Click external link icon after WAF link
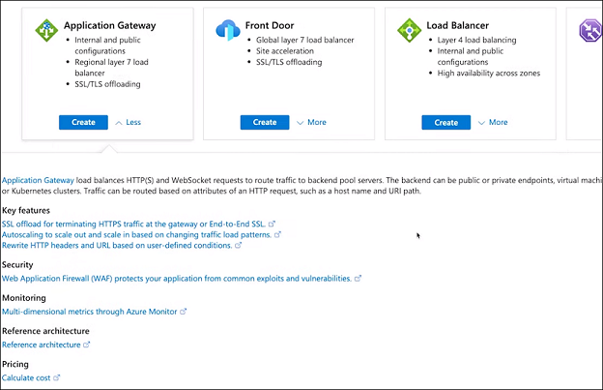The width and height of the screenshot is (603, 390). pyautogui.click(x=358, y=278)
